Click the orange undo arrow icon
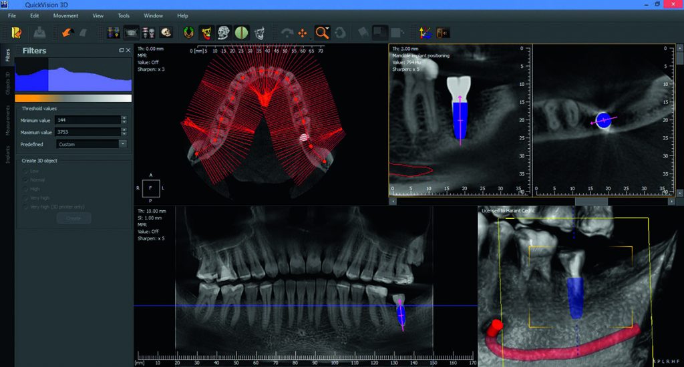 66,32
